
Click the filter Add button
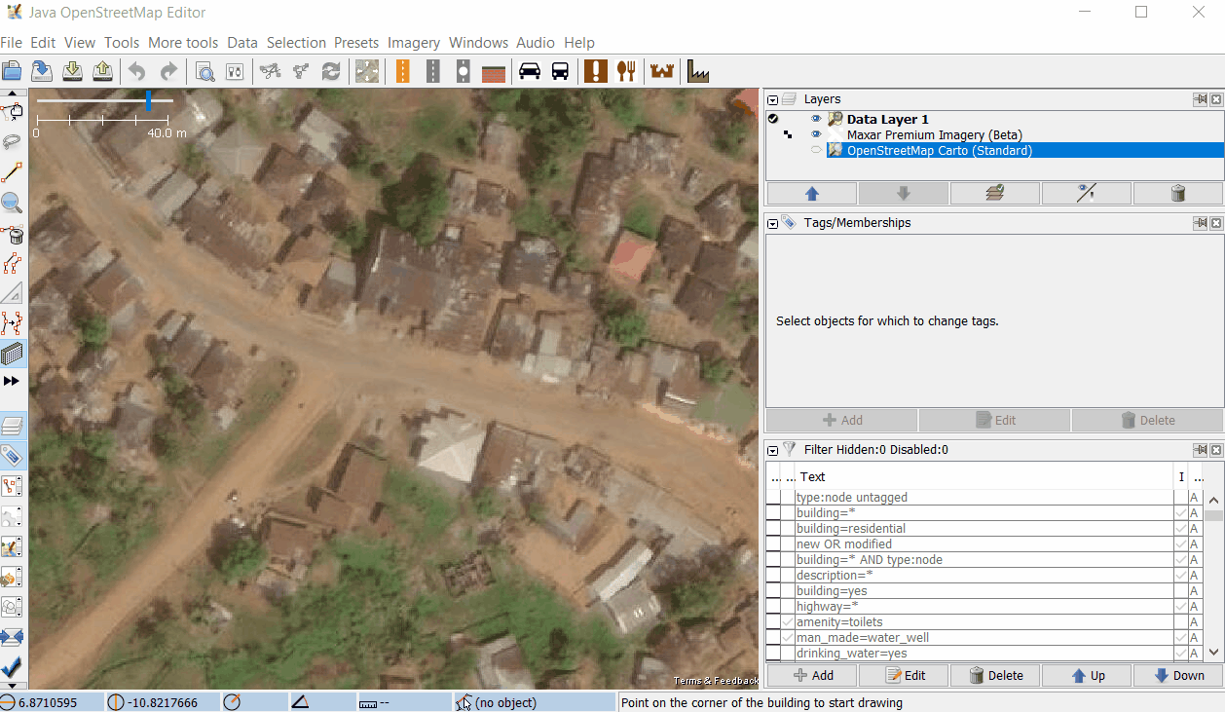[x=813, y=675]
